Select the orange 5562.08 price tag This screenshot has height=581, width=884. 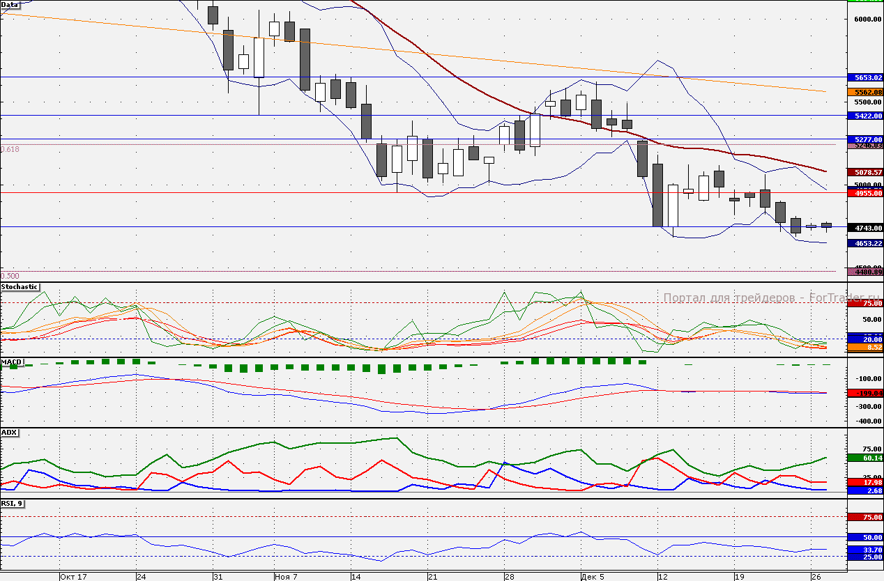pyautogui.click(x=865, y=92)
